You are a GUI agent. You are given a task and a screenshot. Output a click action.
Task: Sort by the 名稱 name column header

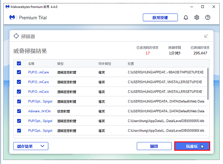tap(31, 64)
